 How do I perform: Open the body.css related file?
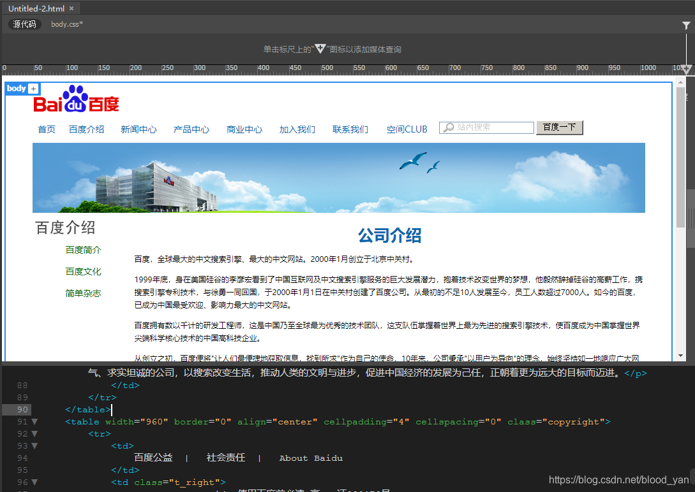(x=67, y=24)
